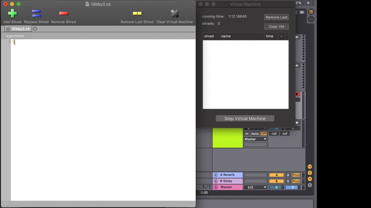Click the blue Replace Shred arrows icon
This screenshot has height=208, width=371.
pos(36,13)
